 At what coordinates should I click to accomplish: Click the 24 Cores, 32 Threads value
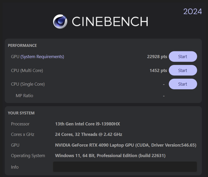[88, 134]
